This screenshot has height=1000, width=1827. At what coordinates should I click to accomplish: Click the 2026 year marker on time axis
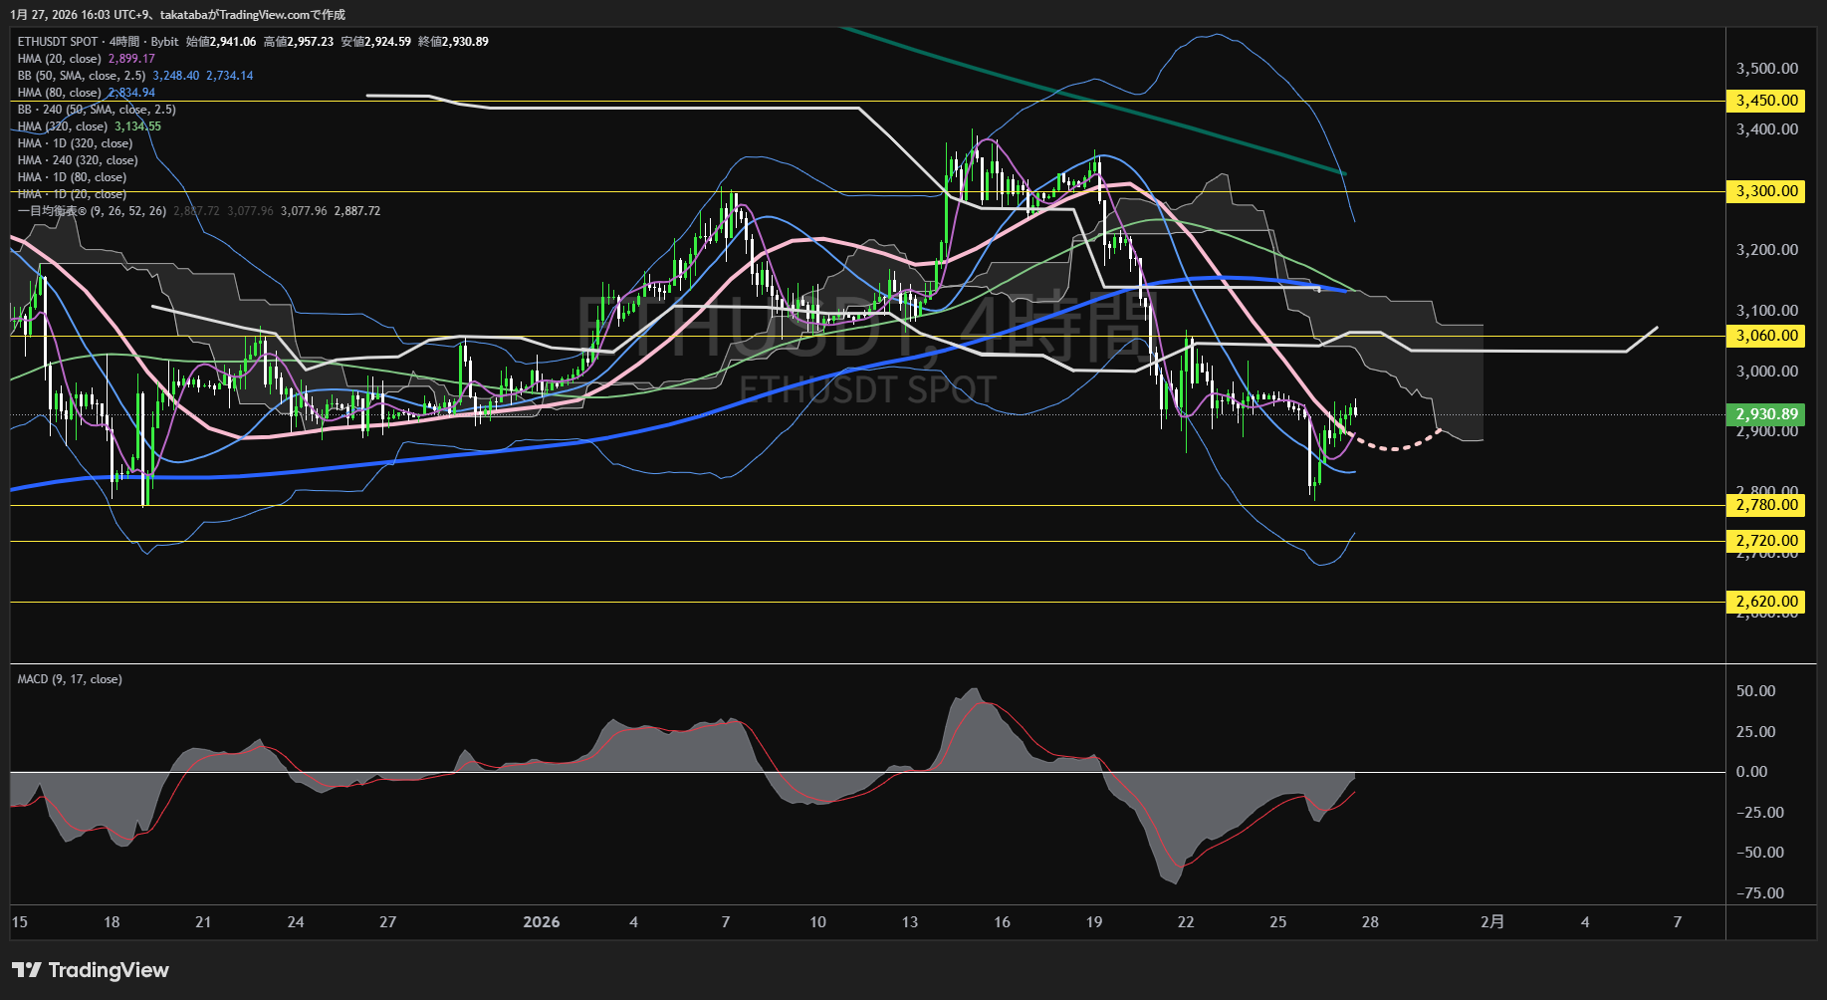click(542, 922)
